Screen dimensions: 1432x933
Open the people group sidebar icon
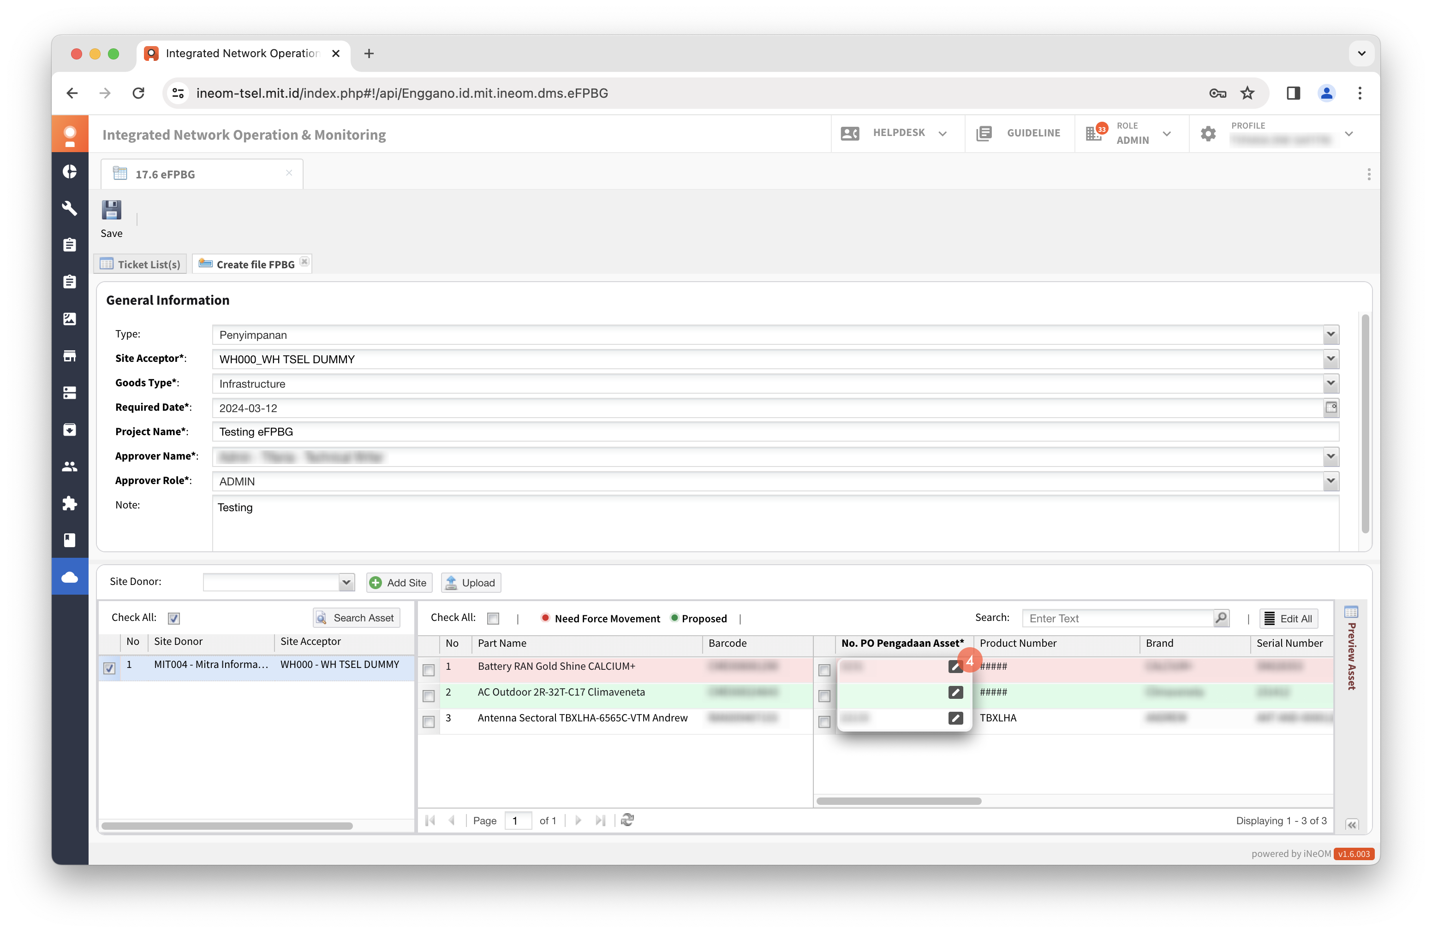70,466
